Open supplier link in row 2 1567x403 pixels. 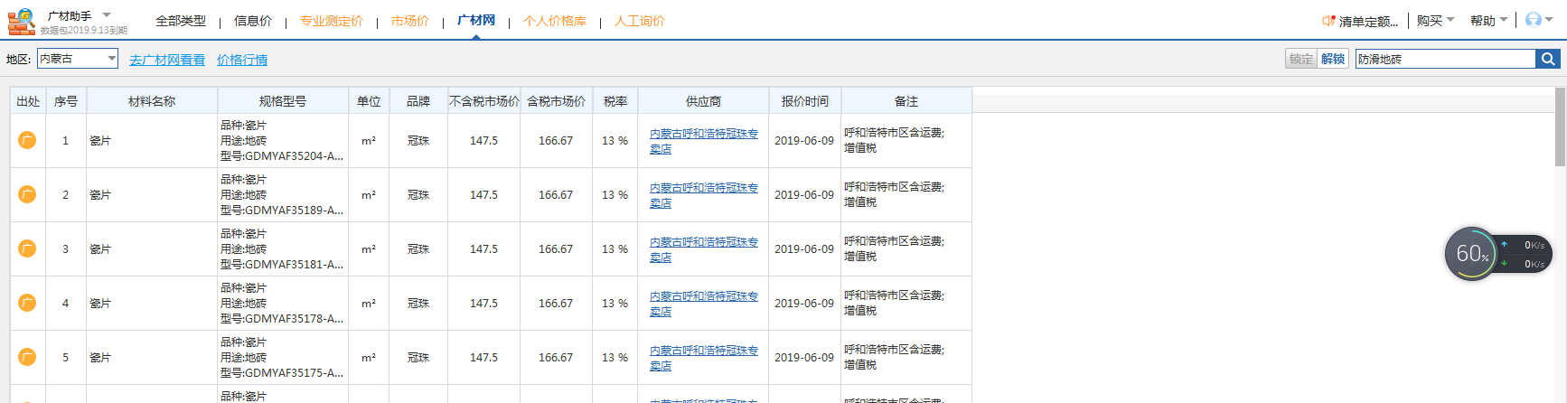703,195
